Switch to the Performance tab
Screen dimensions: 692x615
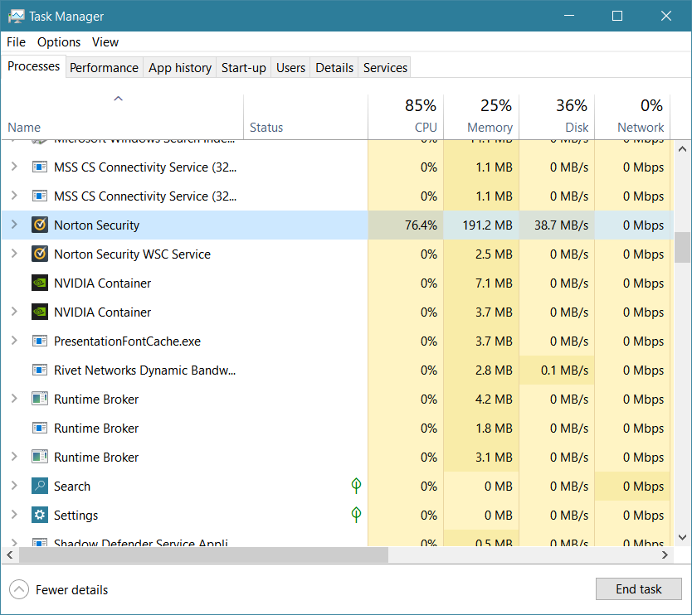tap(104, 68)
